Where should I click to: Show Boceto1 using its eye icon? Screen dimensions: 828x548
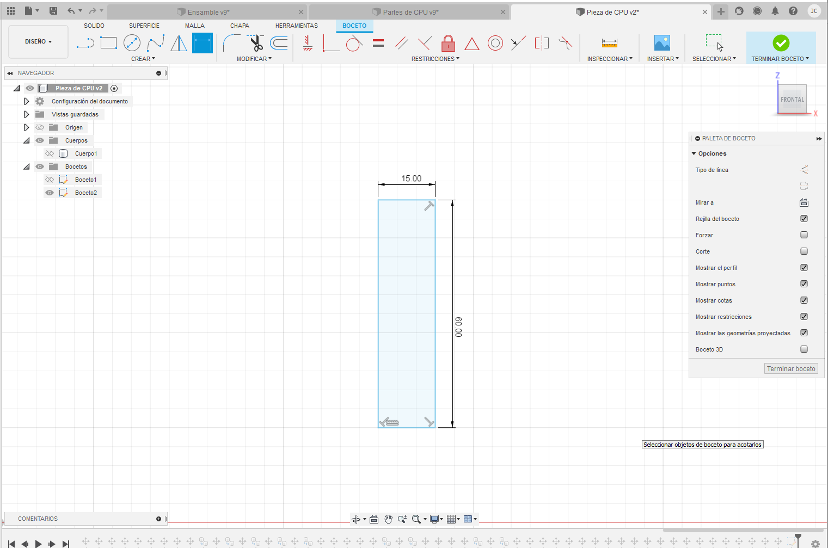(50, 180)
